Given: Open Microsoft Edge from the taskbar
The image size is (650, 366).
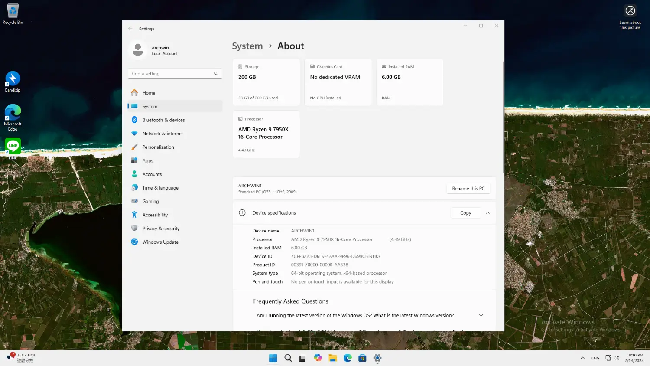Looking at the screenshot, I should pyautogui.click(x=348, y=358).
